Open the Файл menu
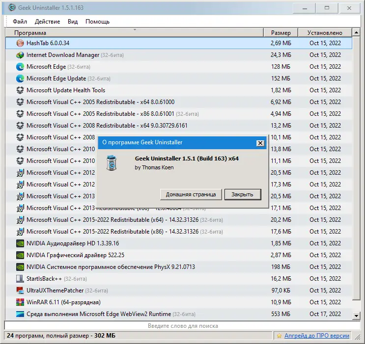Viewport: 365px width, 344px height. coord(20,22)
